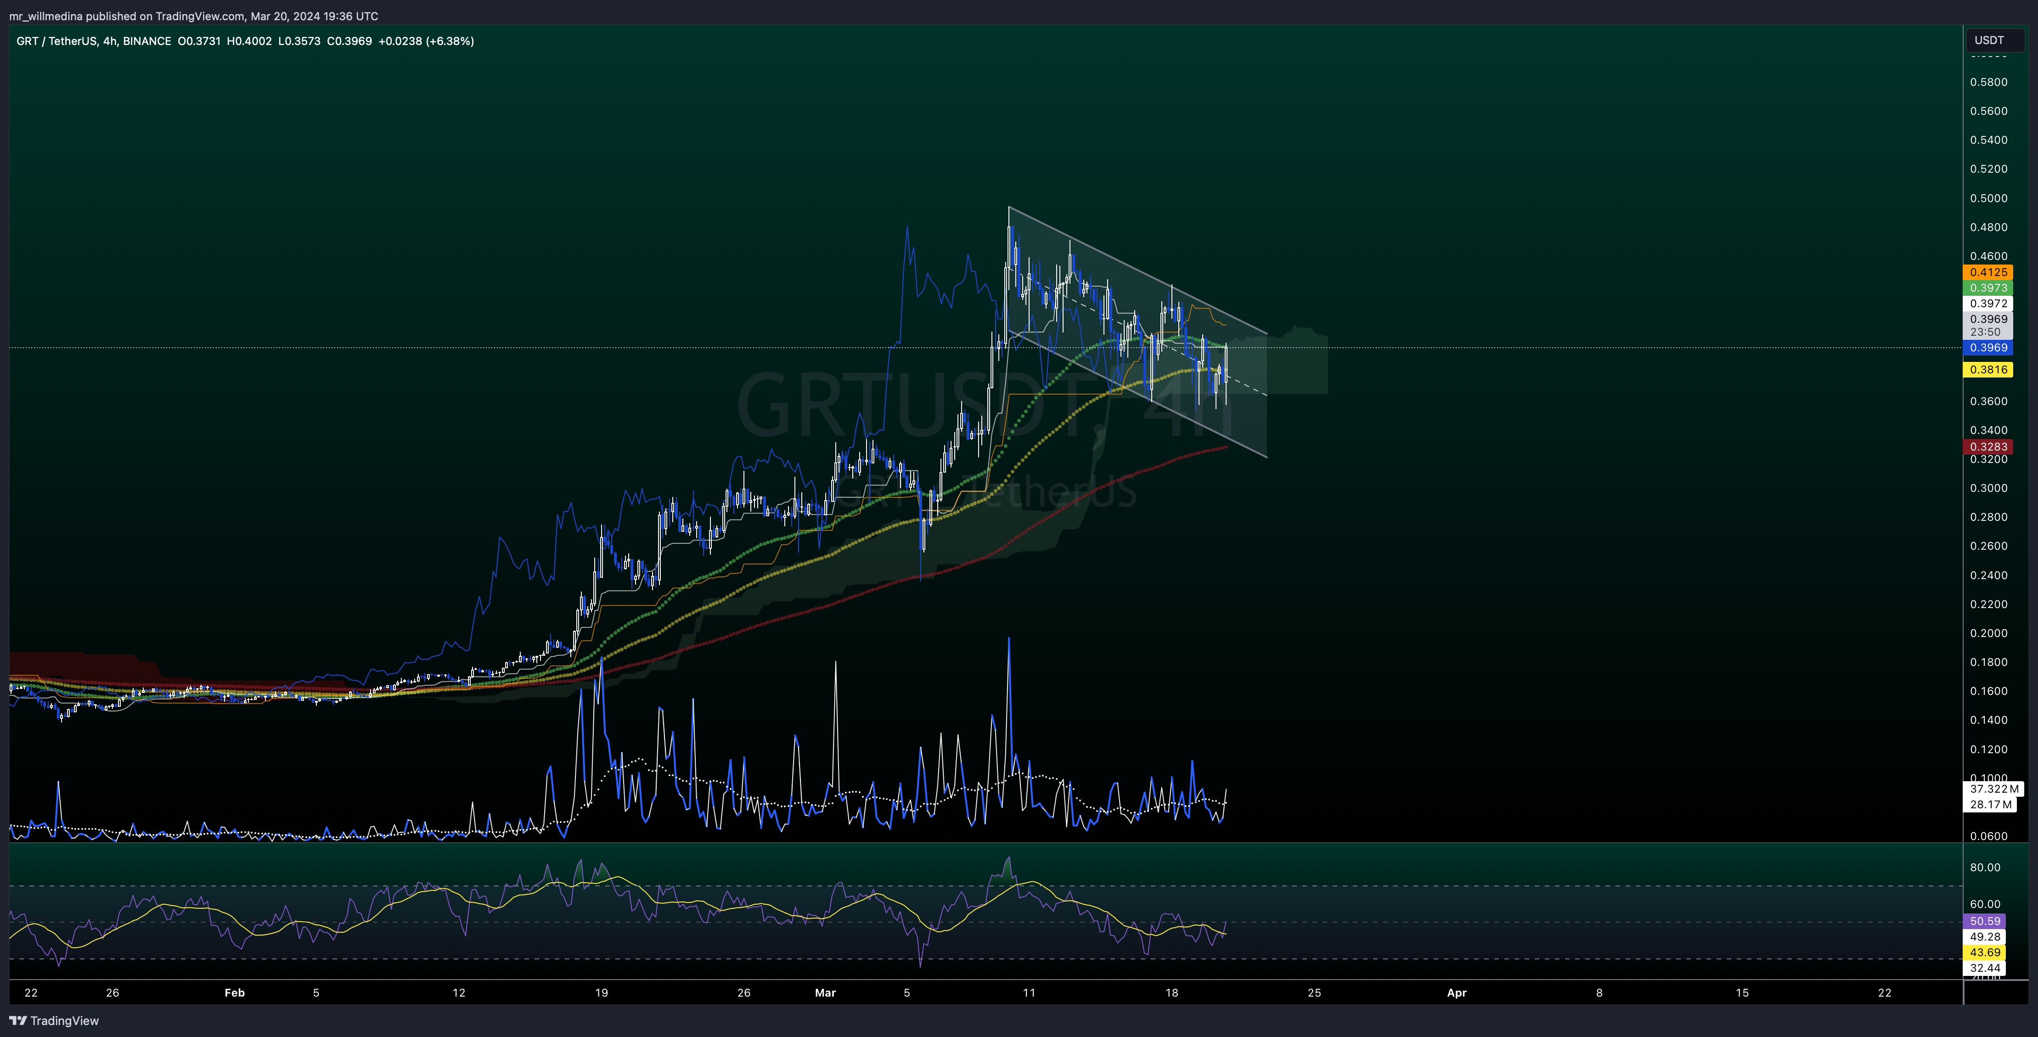Click the 0.2400 price axis tick
Viewport: 2038px width, 1037px height.
[1988, 575]
